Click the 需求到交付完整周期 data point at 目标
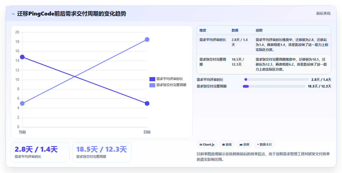Image resolution: width=342 pixels, height=173 pixels. [147, 40]
